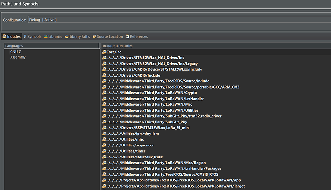
Task: Select Third_Party/LoRaWAN/Mac path text
Action: 150,104
